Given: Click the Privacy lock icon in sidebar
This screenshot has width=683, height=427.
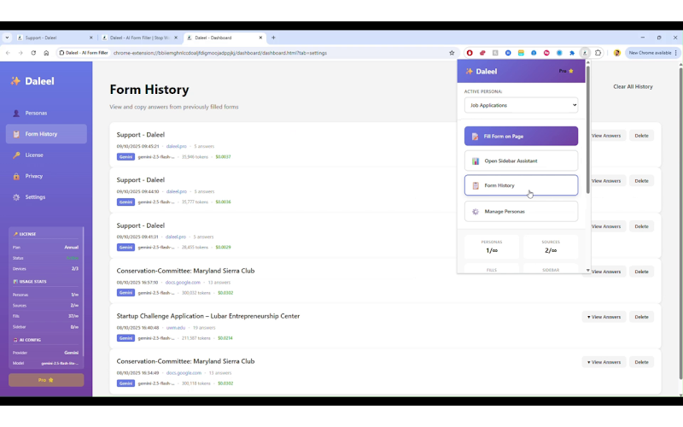Looking at the screenshot, I should 16,176.
